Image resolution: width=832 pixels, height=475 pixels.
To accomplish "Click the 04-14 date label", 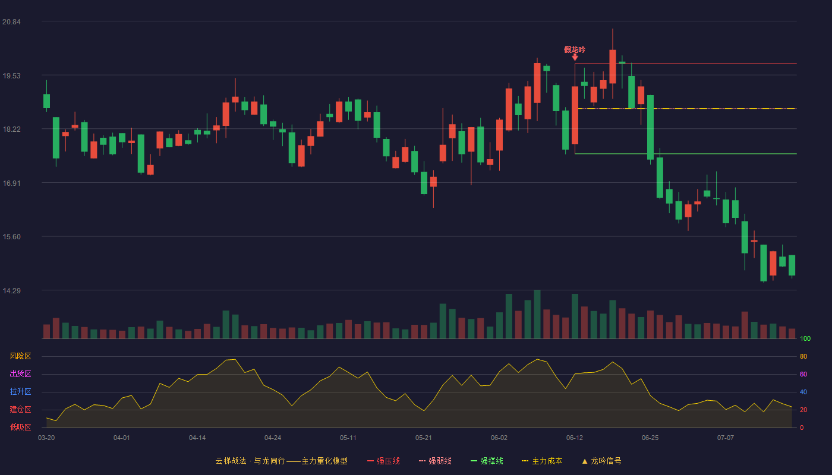I will (x=197, y=438).
